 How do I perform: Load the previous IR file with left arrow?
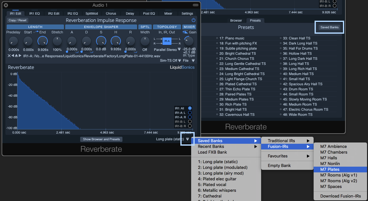pos(13,56)
